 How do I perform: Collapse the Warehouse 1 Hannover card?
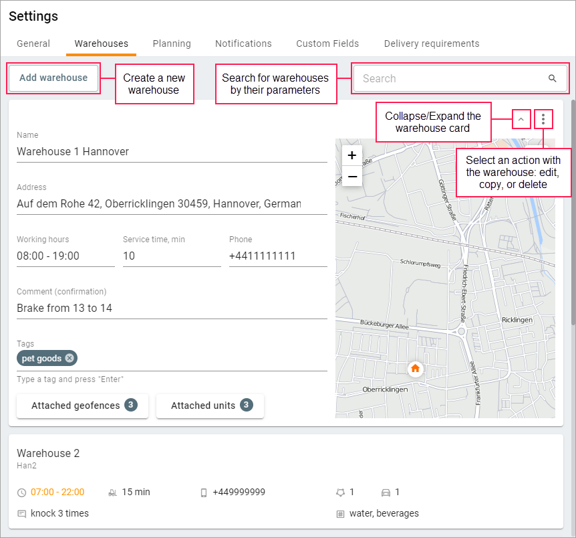point(521,119)
